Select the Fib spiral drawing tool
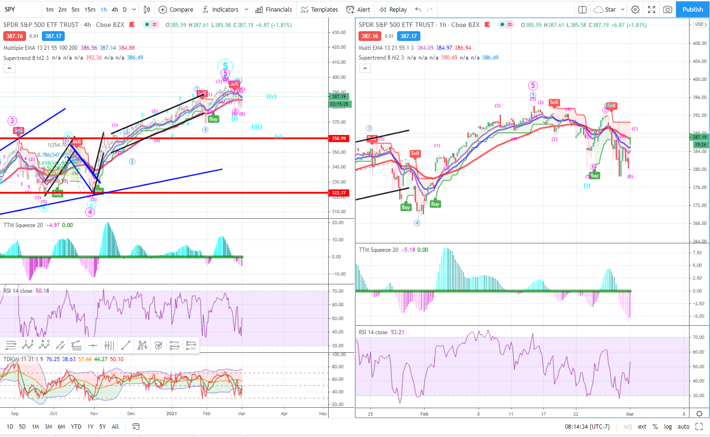 (158, 345)
